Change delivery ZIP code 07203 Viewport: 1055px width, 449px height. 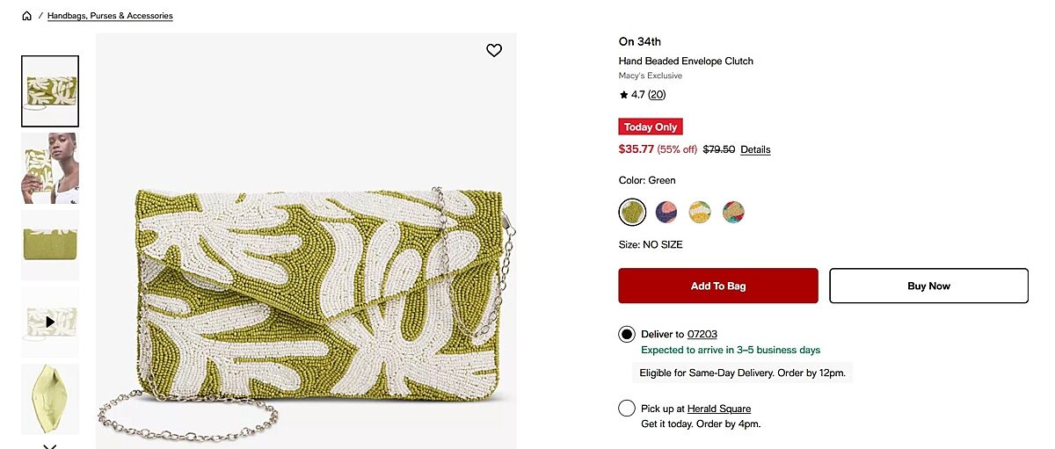tap(702, 334)
